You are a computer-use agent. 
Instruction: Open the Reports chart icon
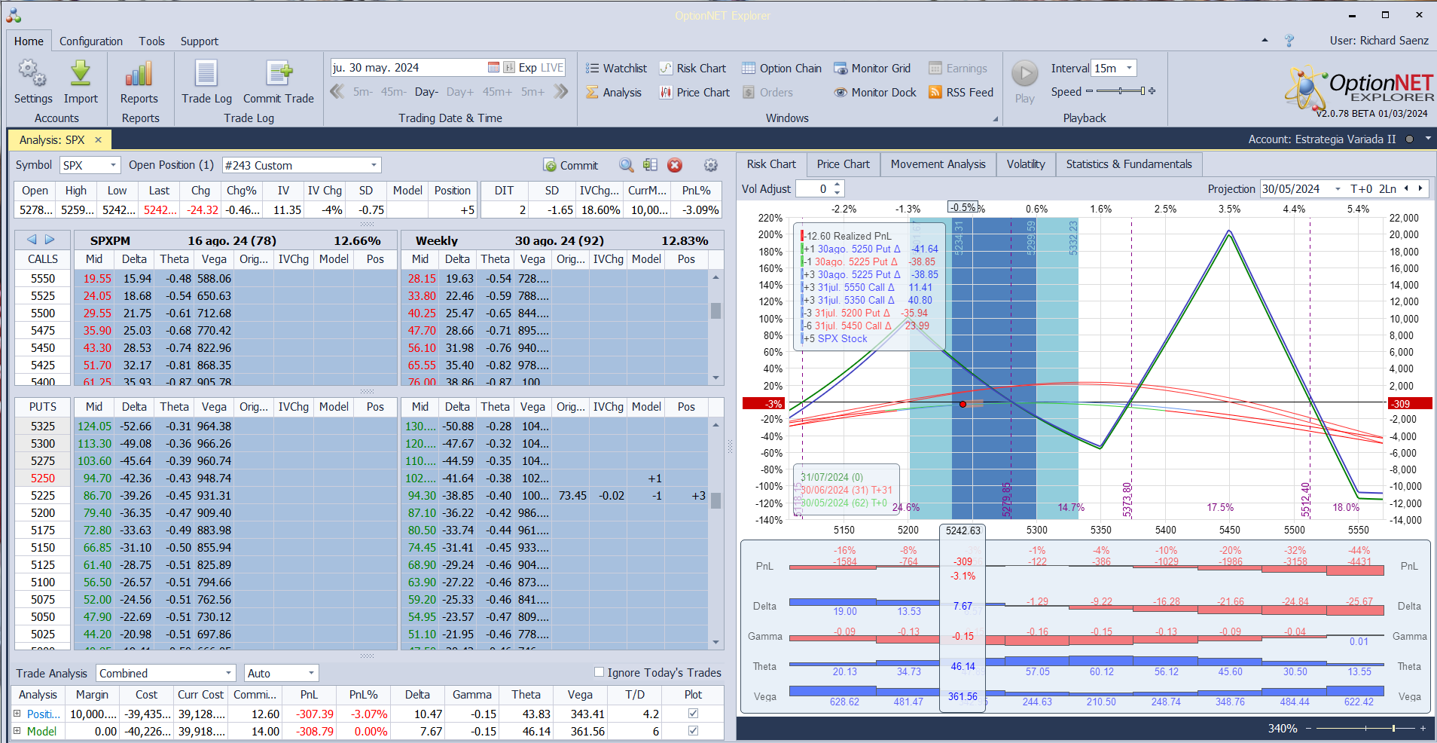(x=139, y=74)
